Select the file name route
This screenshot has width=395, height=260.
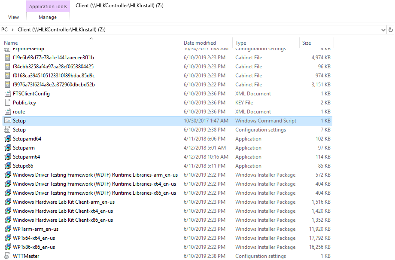(19, 112)
